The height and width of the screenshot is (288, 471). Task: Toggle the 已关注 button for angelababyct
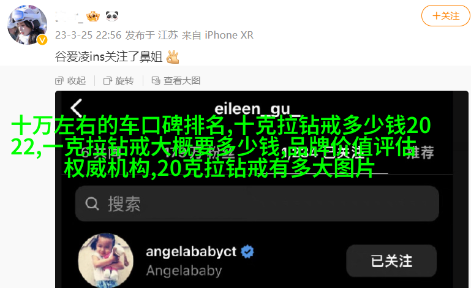(x=391, y=261)
